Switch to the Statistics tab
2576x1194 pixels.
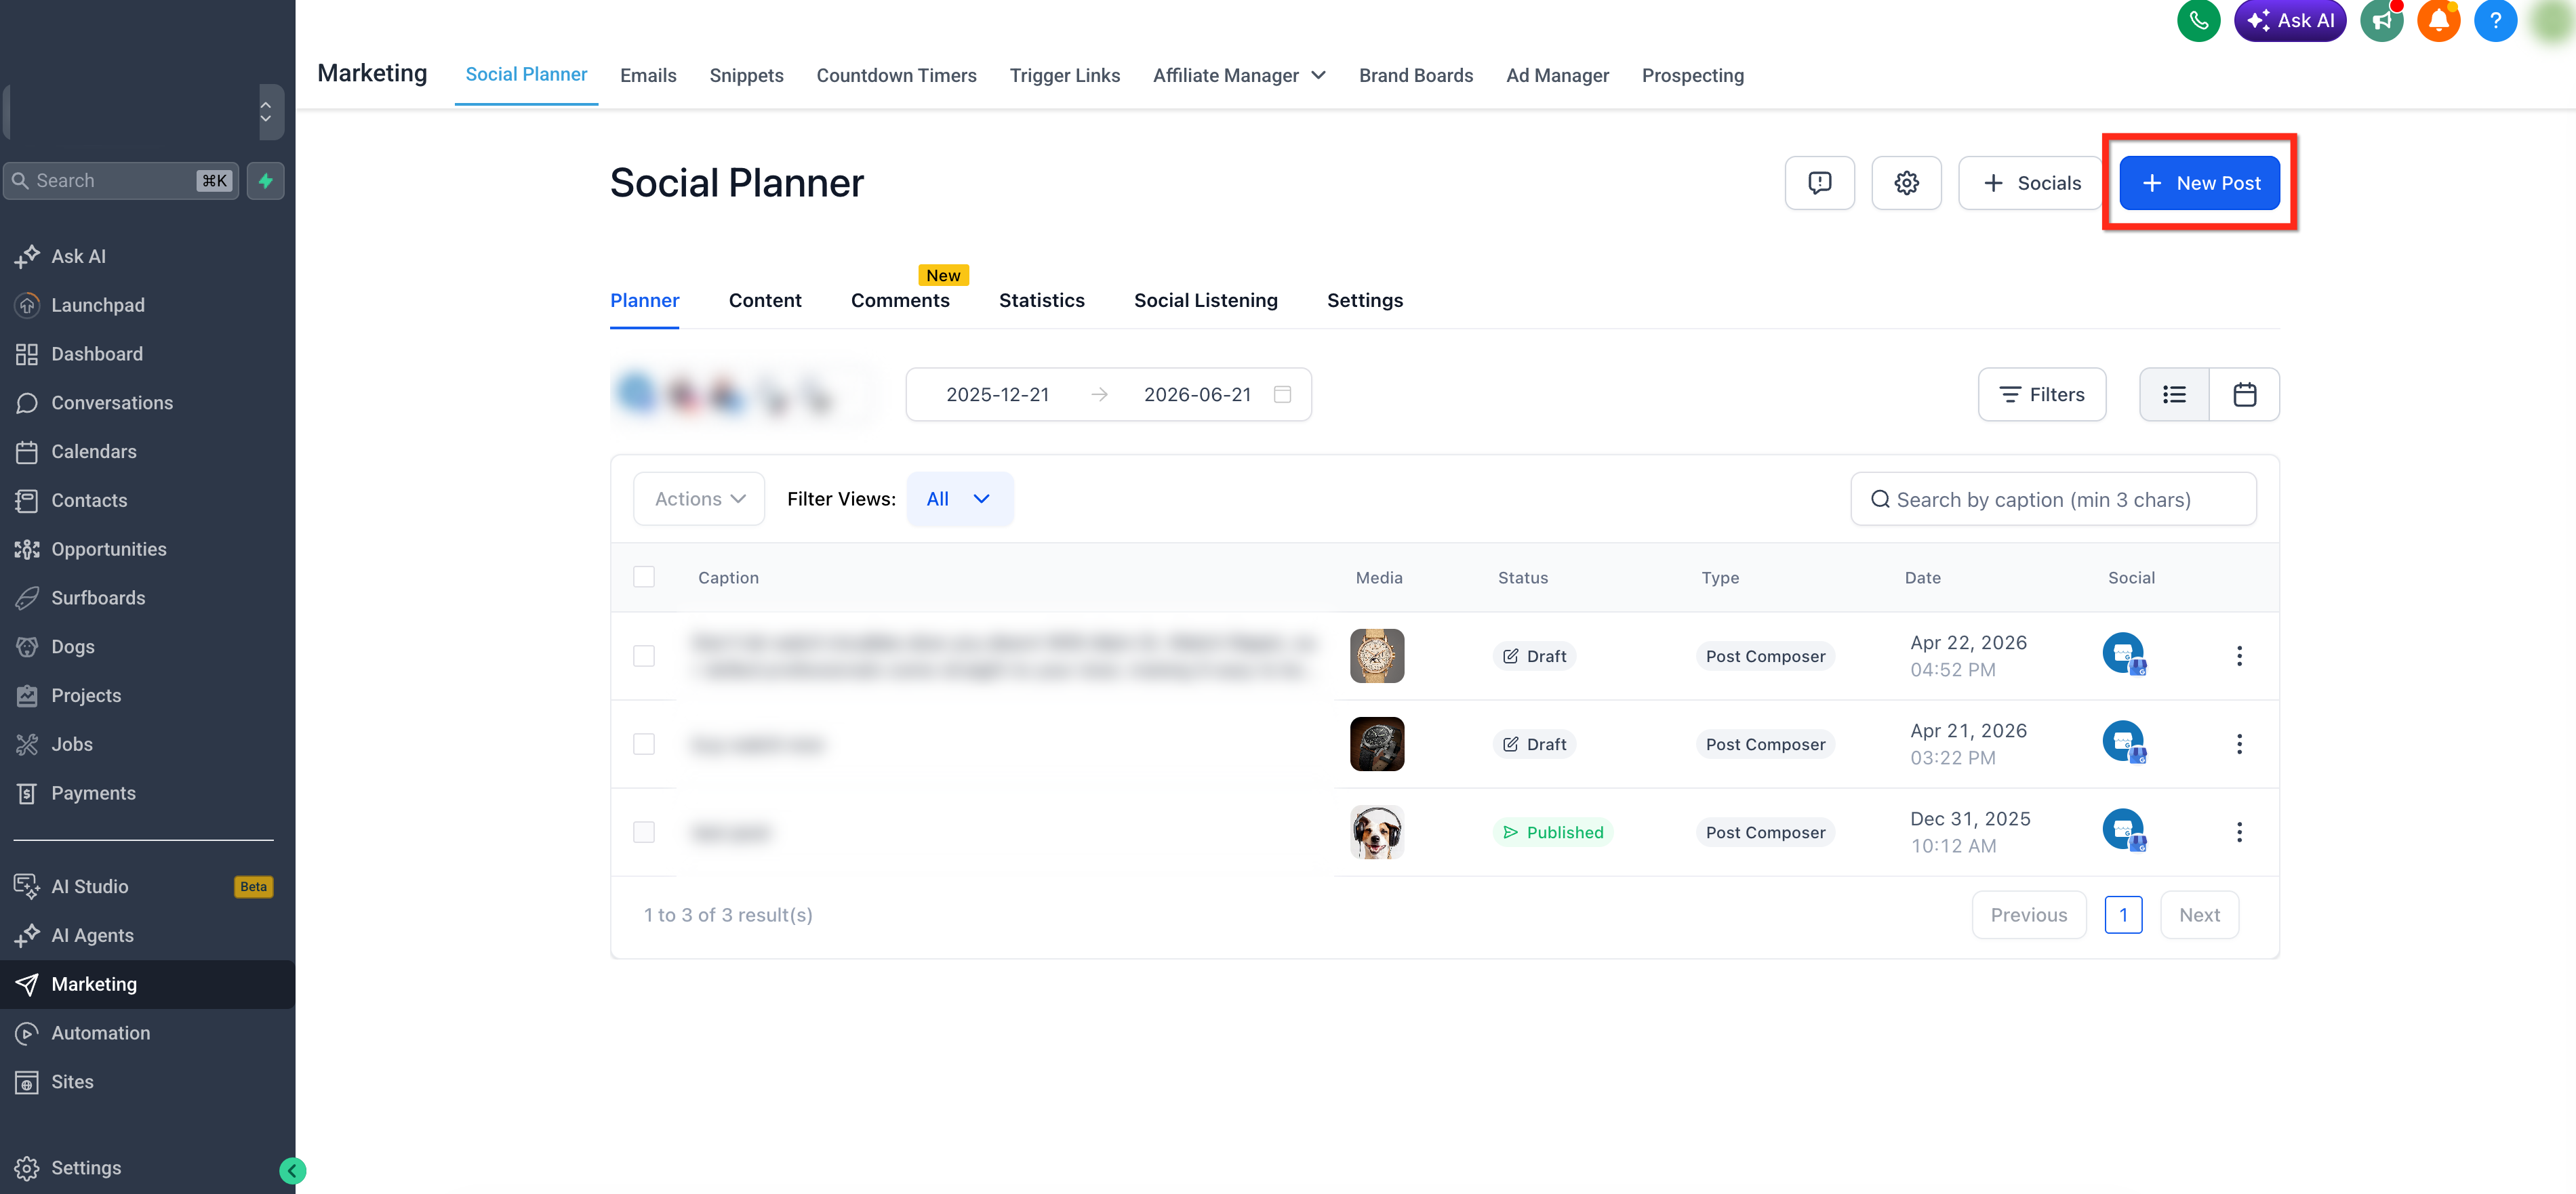coord(1041,300)
